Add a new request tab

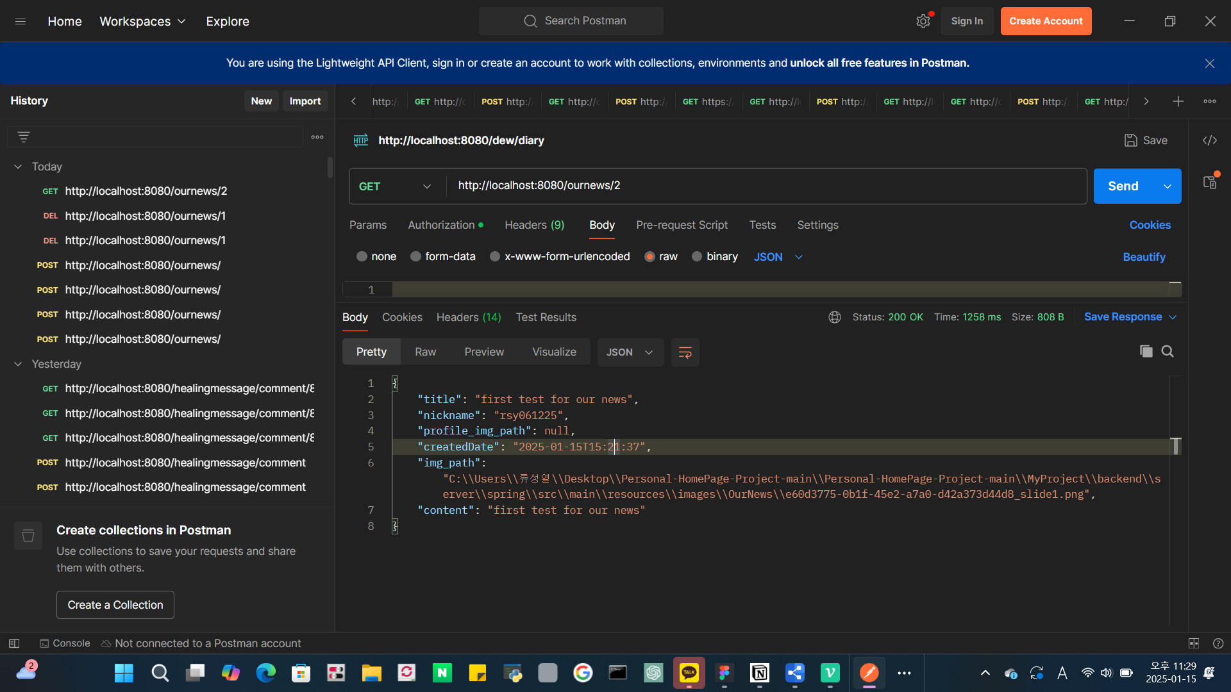1178,101
